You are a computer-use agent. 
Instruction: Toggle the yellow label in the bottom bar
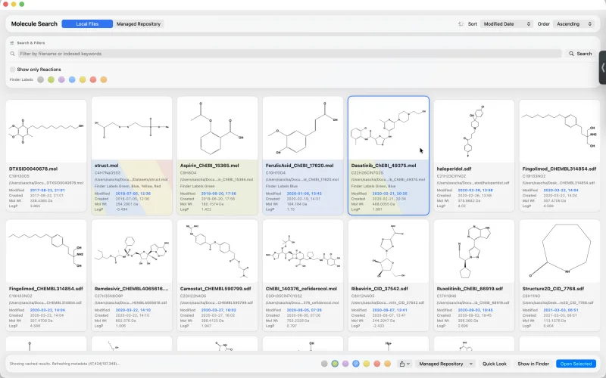pyautogui.click(x=366, y=364)
